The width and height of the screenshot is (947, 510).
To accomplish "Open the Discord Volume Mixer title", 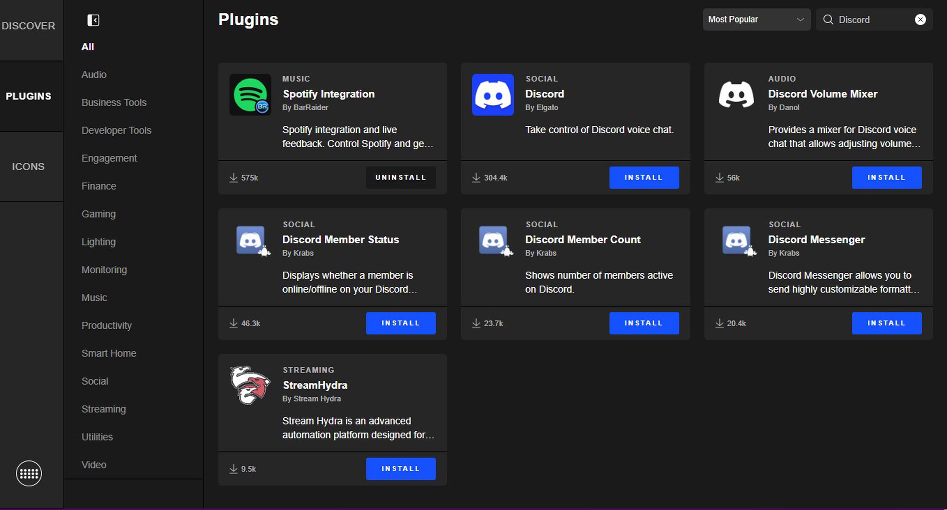I will click(x=823, y=94).
